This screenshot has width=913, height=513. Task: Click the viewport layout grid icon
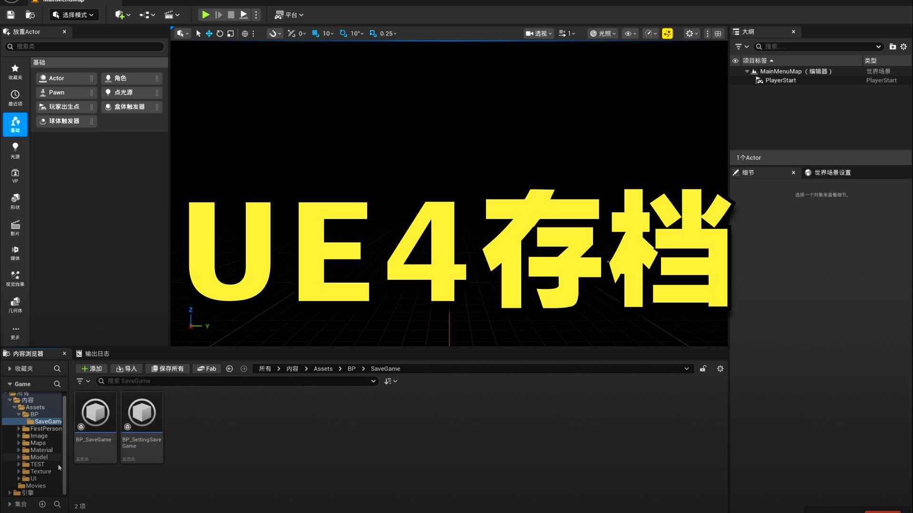point(718,34)
